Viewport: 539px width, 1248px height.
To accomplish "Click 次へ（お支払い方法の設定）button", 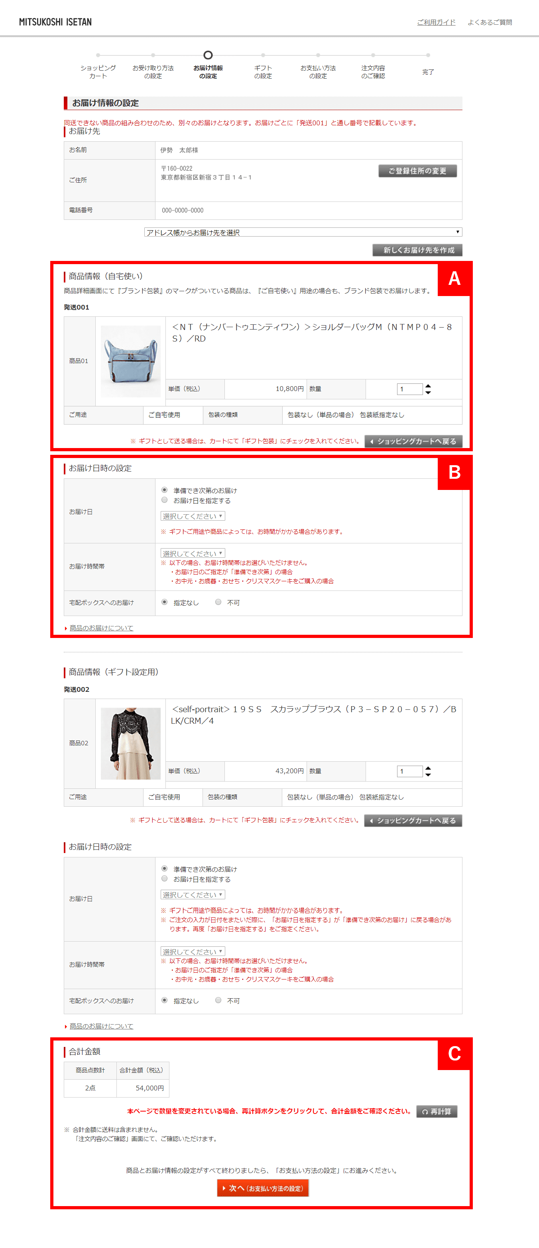I will click(263, 1188).
